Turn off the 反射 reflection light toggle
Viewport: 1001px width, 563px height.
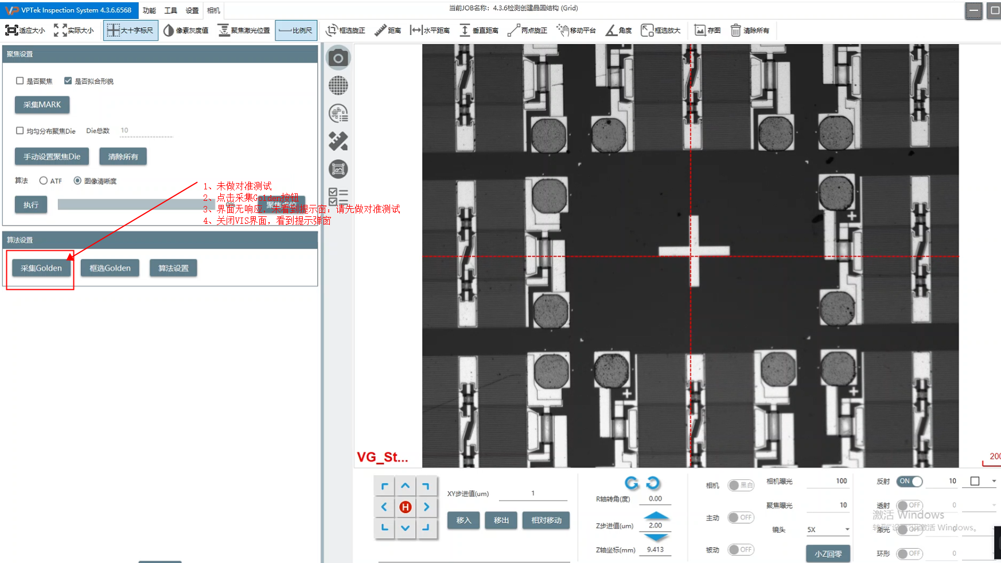[910, 481]
